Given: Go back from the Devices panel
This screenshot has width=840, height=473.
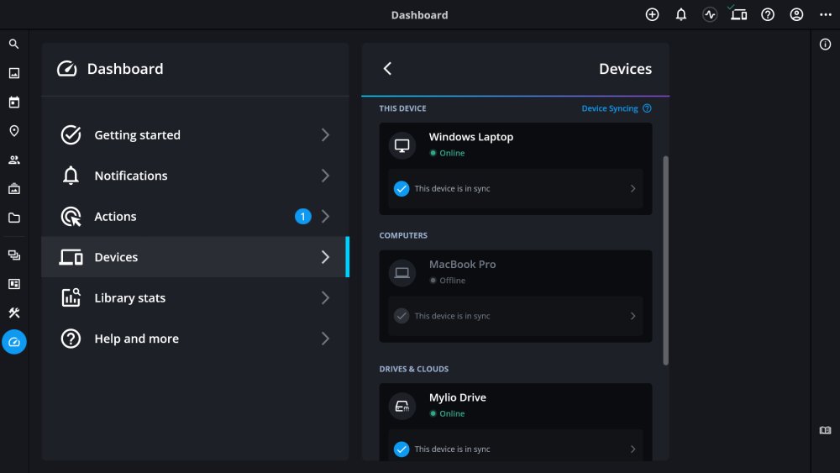Looking at the screenshot, I should (387, 69).
